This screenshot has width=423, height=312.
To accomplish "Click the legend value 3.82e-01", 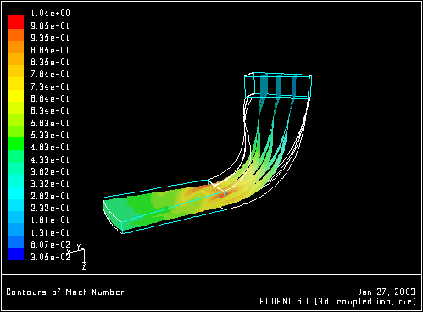I will (50, 171).
